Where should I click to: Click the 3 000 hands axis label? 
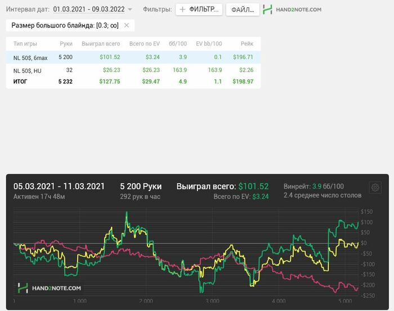click(x=212, y=301)
